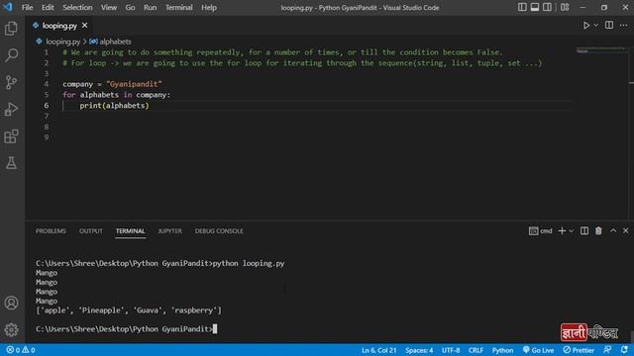Image resolution: width=634 pixels, height=356 pixels.
Task: Change indentation via Spaces: 4
Action: click(419, 350)
